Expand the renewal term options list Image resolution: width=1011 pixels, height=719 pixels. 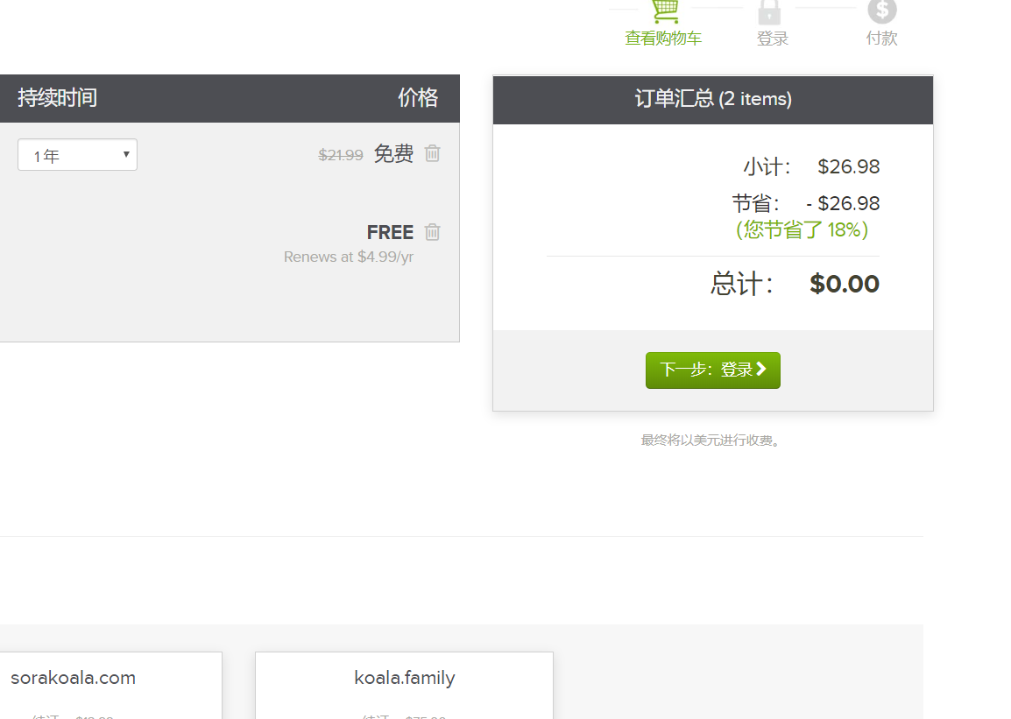pyautogui.click(x=77, y=154)
